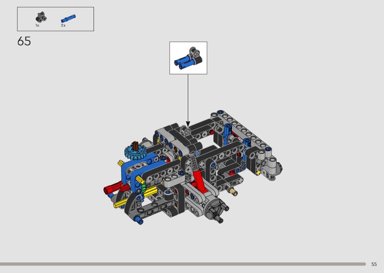Click the blue pin in parts list
The image size is (384, 273).
point(68,18)
